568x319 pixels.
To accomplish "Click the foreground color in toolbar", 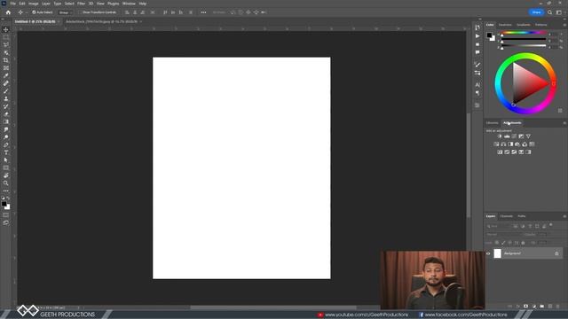I will pyautogui.click(x=4, y=204).
